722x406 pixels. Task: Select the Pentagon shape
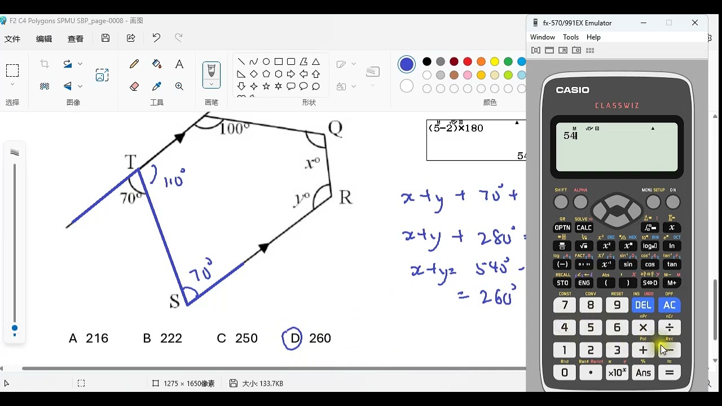[266, 74]
